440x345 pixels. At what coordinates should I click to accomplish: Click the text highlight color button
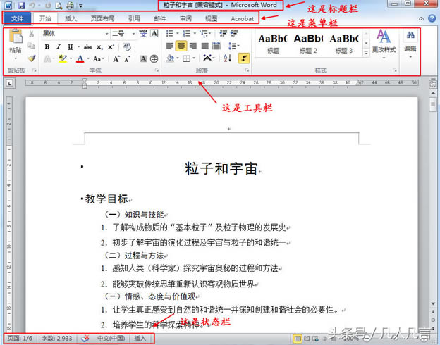[x=62, y=59]
